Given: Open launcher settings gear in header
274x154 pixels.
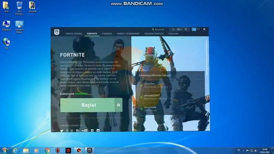Looking at the screenshot, I should click(x=186, y=30).
